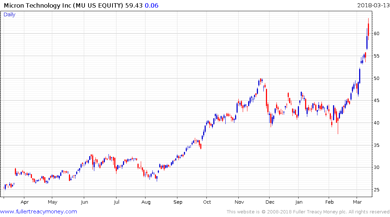Click the 30 price level on y-axis
The height and width of the screenshot is (217, 390).
coord(377,167)
